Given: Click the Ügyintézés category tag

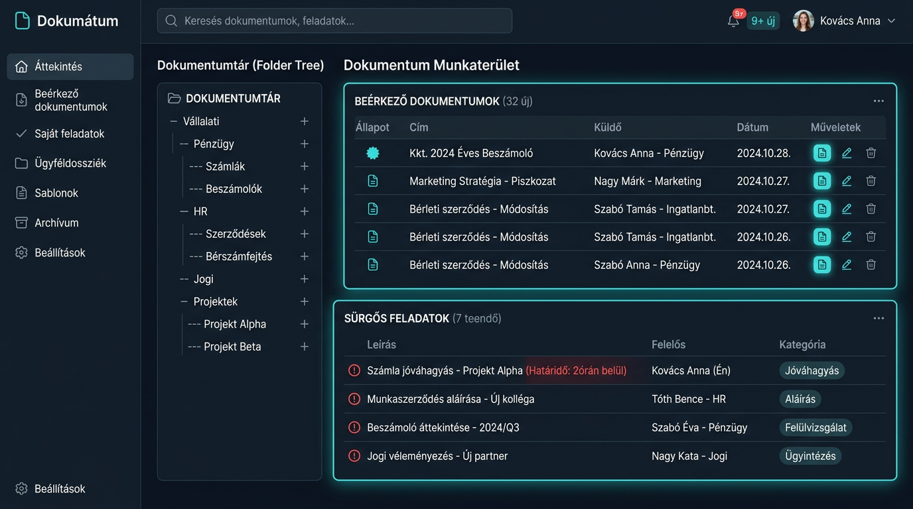Looking at the screenshot, I should [810, 456].
